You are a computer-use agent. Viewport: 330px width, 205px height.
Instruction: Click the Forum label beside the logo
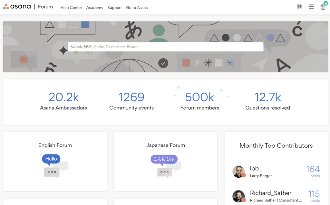pos(45,6)
